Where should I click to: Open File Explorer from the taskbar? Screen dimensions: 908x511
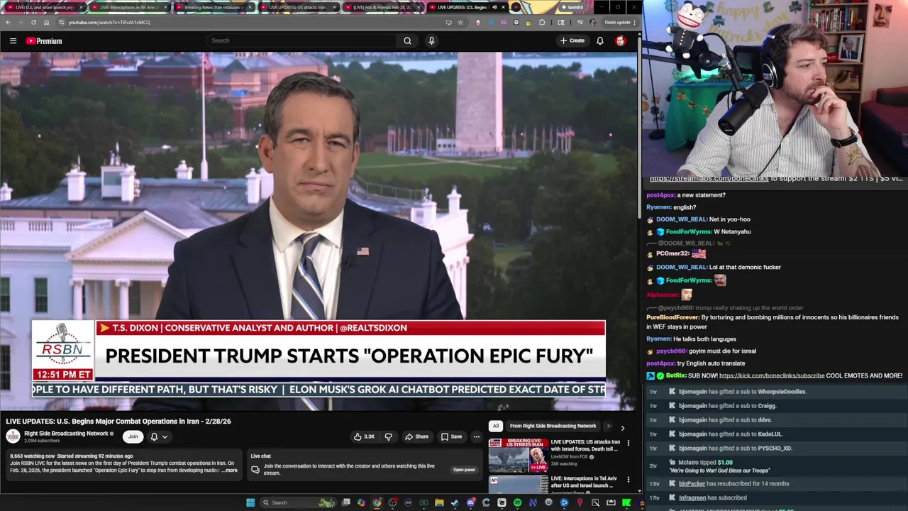tap(439, 502)
